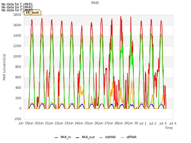The height and width of the screenshot is (143, 191).
Task: Click the 'No data for f_zPAR2' message
Action: pos(17,7)
